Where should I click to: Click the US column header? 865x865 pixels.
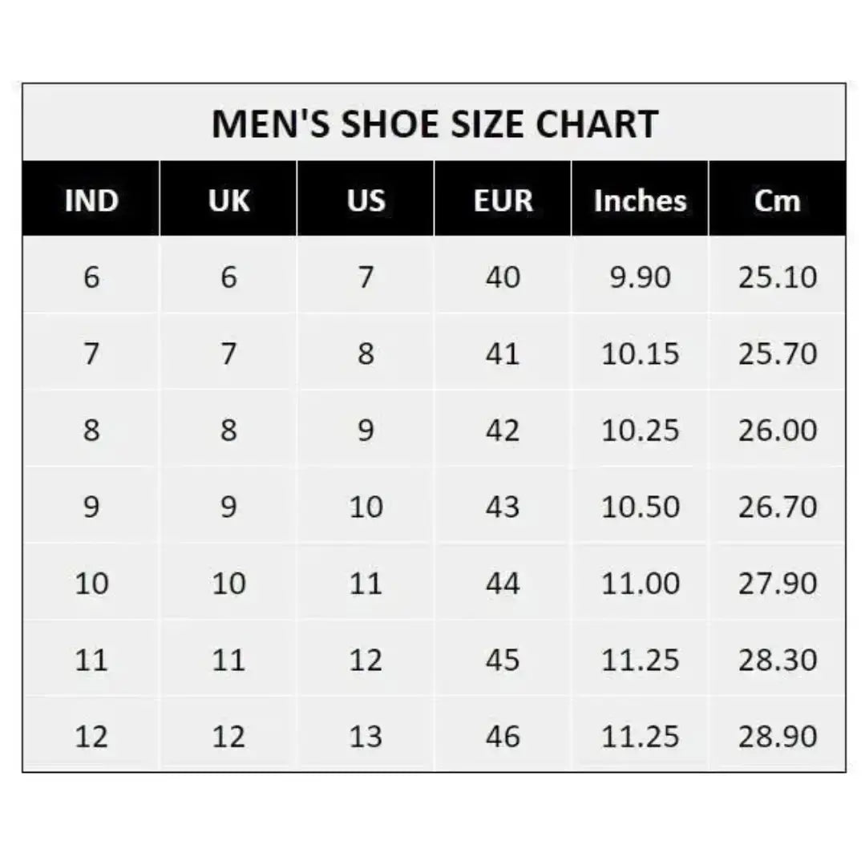point(366,200)
